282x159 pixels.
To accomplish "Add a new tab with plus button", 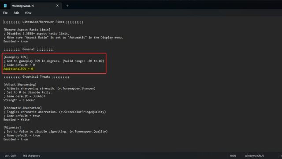I will click(67, 6).
